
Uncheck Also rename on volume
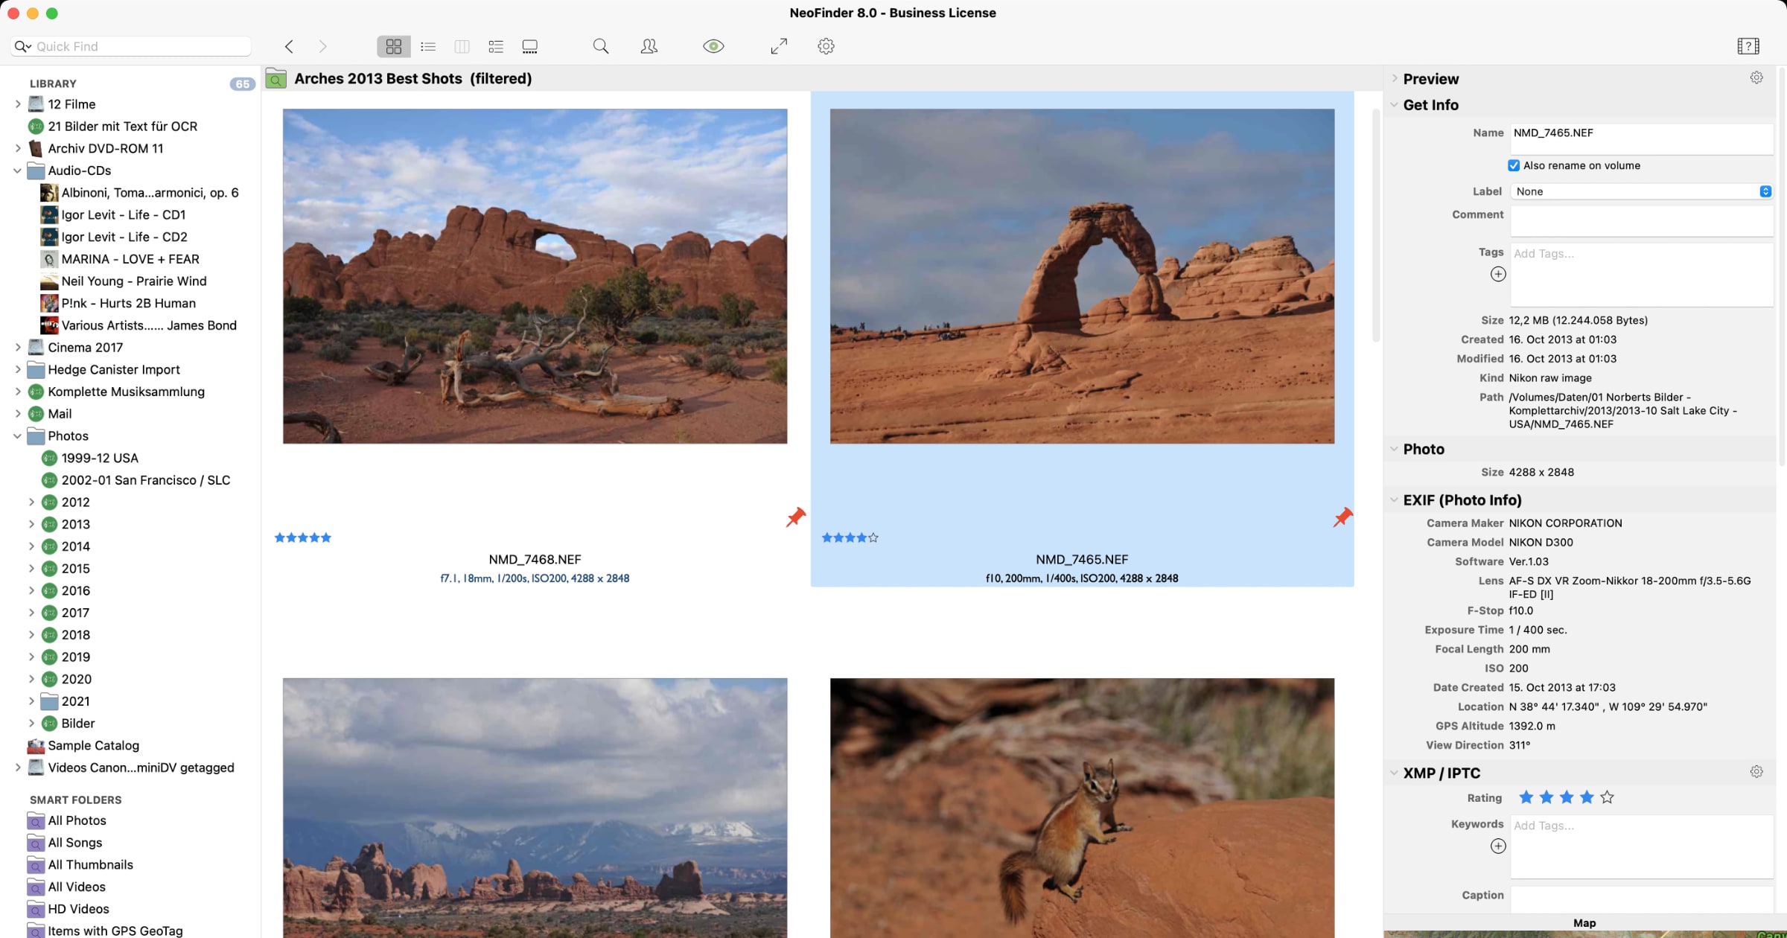pyautogui.click(x=1514, y=165)
